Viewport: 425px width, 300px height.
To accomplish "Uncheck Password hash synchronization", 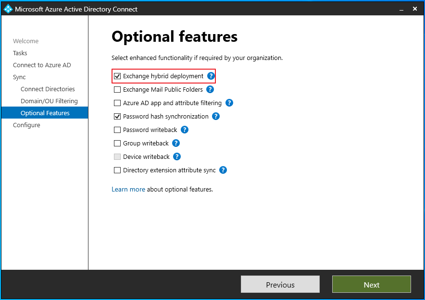I will click(x=117, y=116).
